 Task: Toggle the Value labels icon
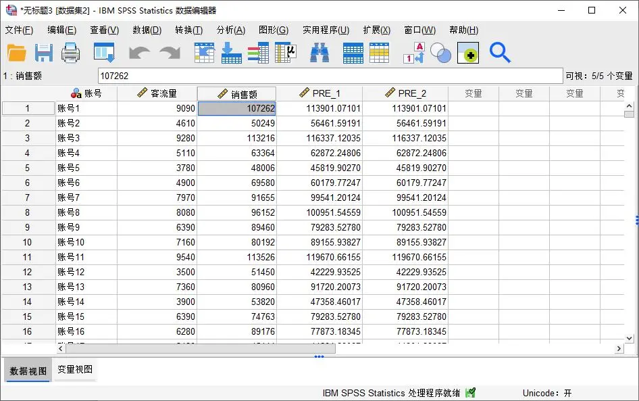pyautogui.click(x=414, y=53)
